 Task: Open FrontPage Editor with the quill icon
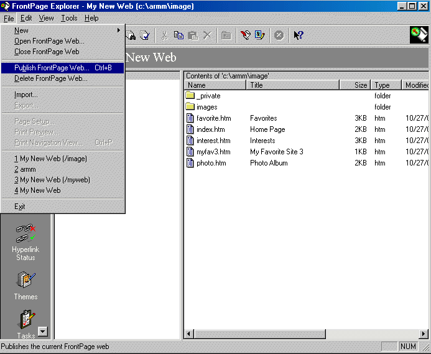(246, 35)
